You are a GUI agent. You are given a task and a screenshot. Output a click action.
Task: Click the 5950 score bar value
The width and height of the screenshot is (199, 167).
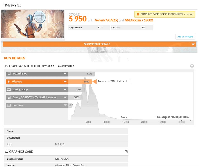pyautogui.click(x=87, y=82)
